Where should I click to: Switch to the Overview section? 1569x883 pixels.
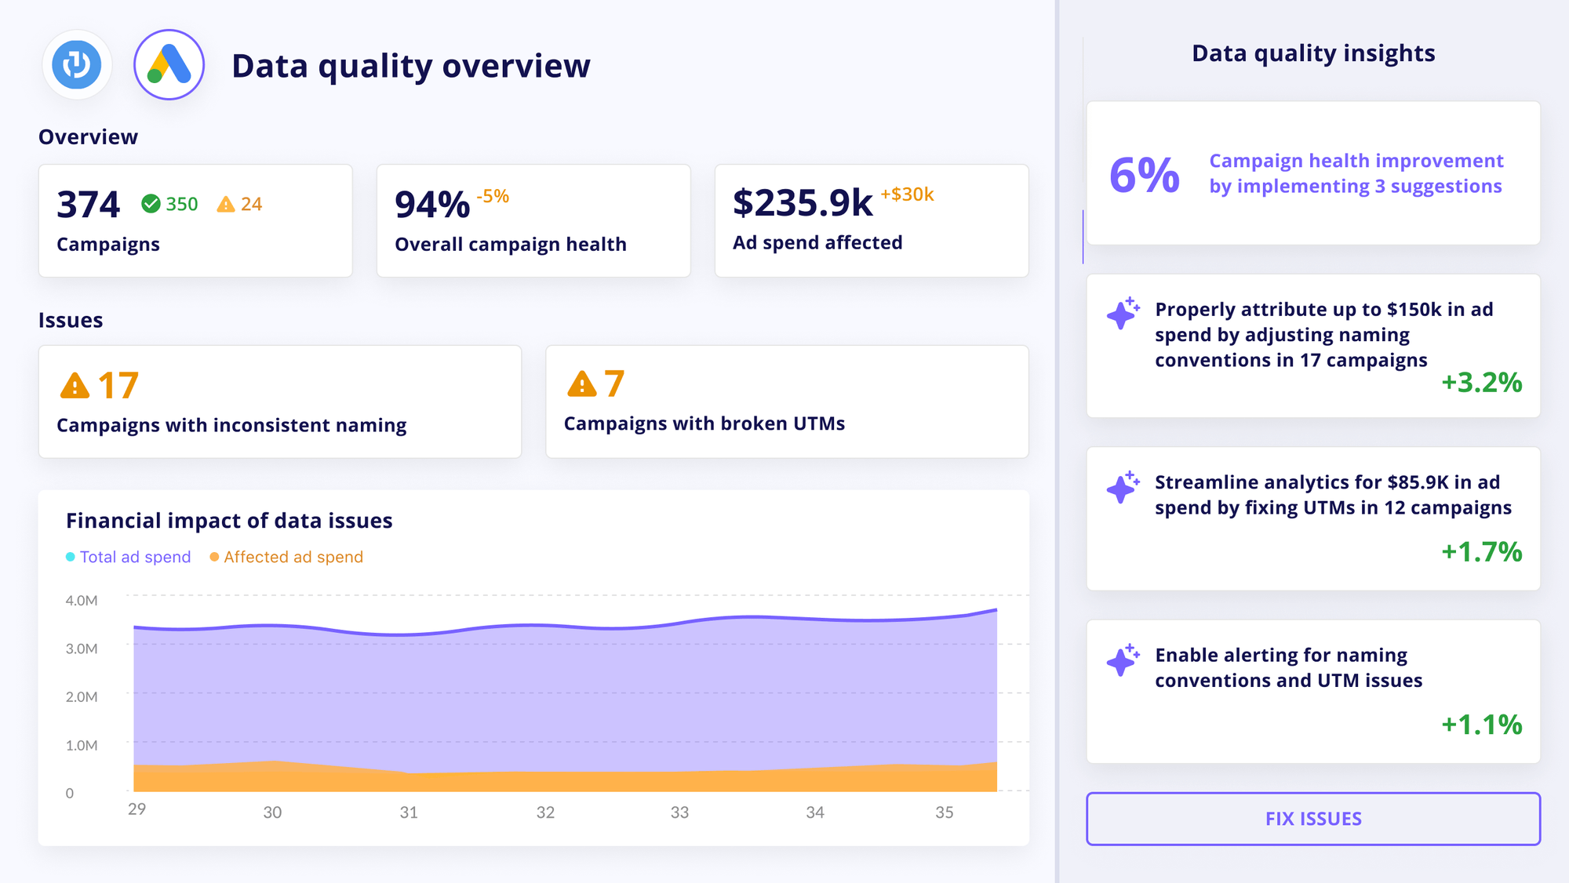[87, 136]
